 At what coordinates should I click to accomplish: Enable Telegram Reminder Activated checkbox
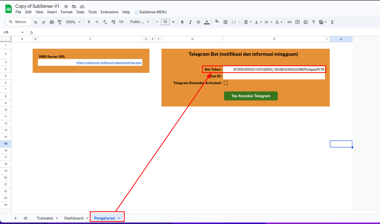pyautogui.click(x=226, y=83)
